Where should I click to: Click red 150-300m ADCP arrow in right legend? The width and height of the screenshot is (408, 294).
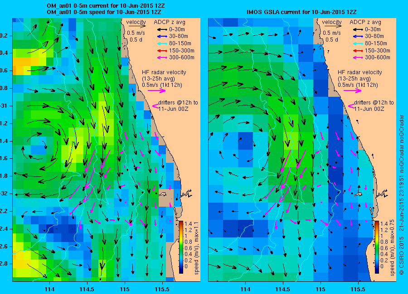pyautogui.click(x=358, y=51)
